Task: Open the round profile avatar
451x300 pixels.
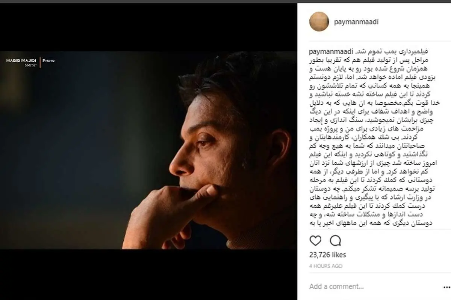Action: point(319,21)
